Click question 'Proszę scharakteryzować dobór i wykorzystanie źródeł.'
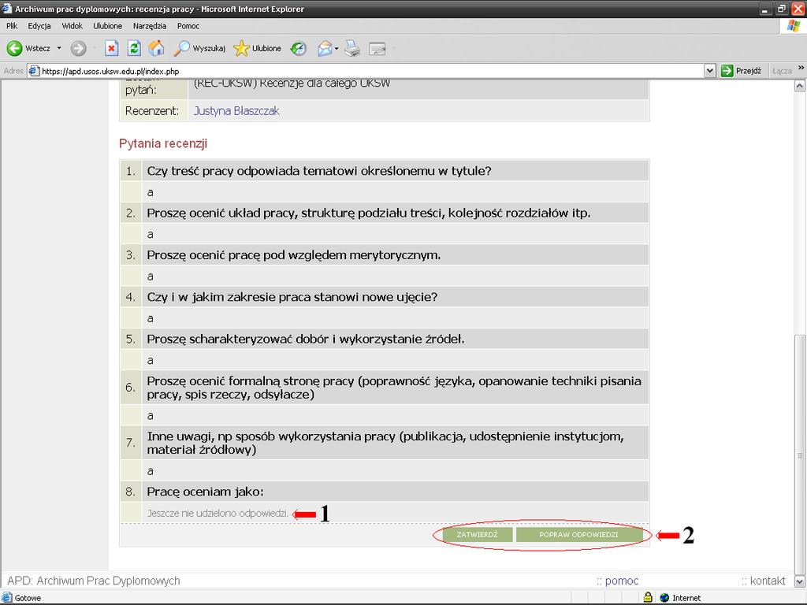 306,340
